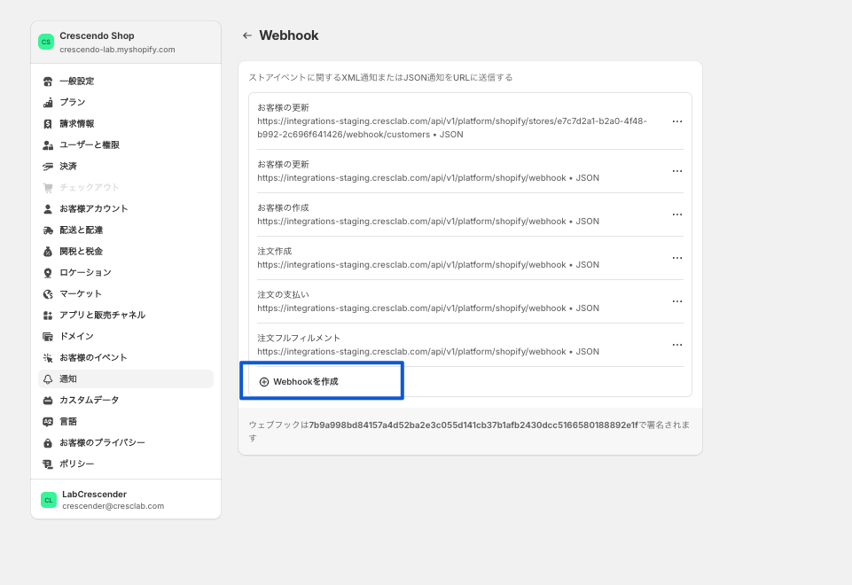The image size is (852, 585).
Task: Click the マーケット globe icon
Action: coord(48,294)
